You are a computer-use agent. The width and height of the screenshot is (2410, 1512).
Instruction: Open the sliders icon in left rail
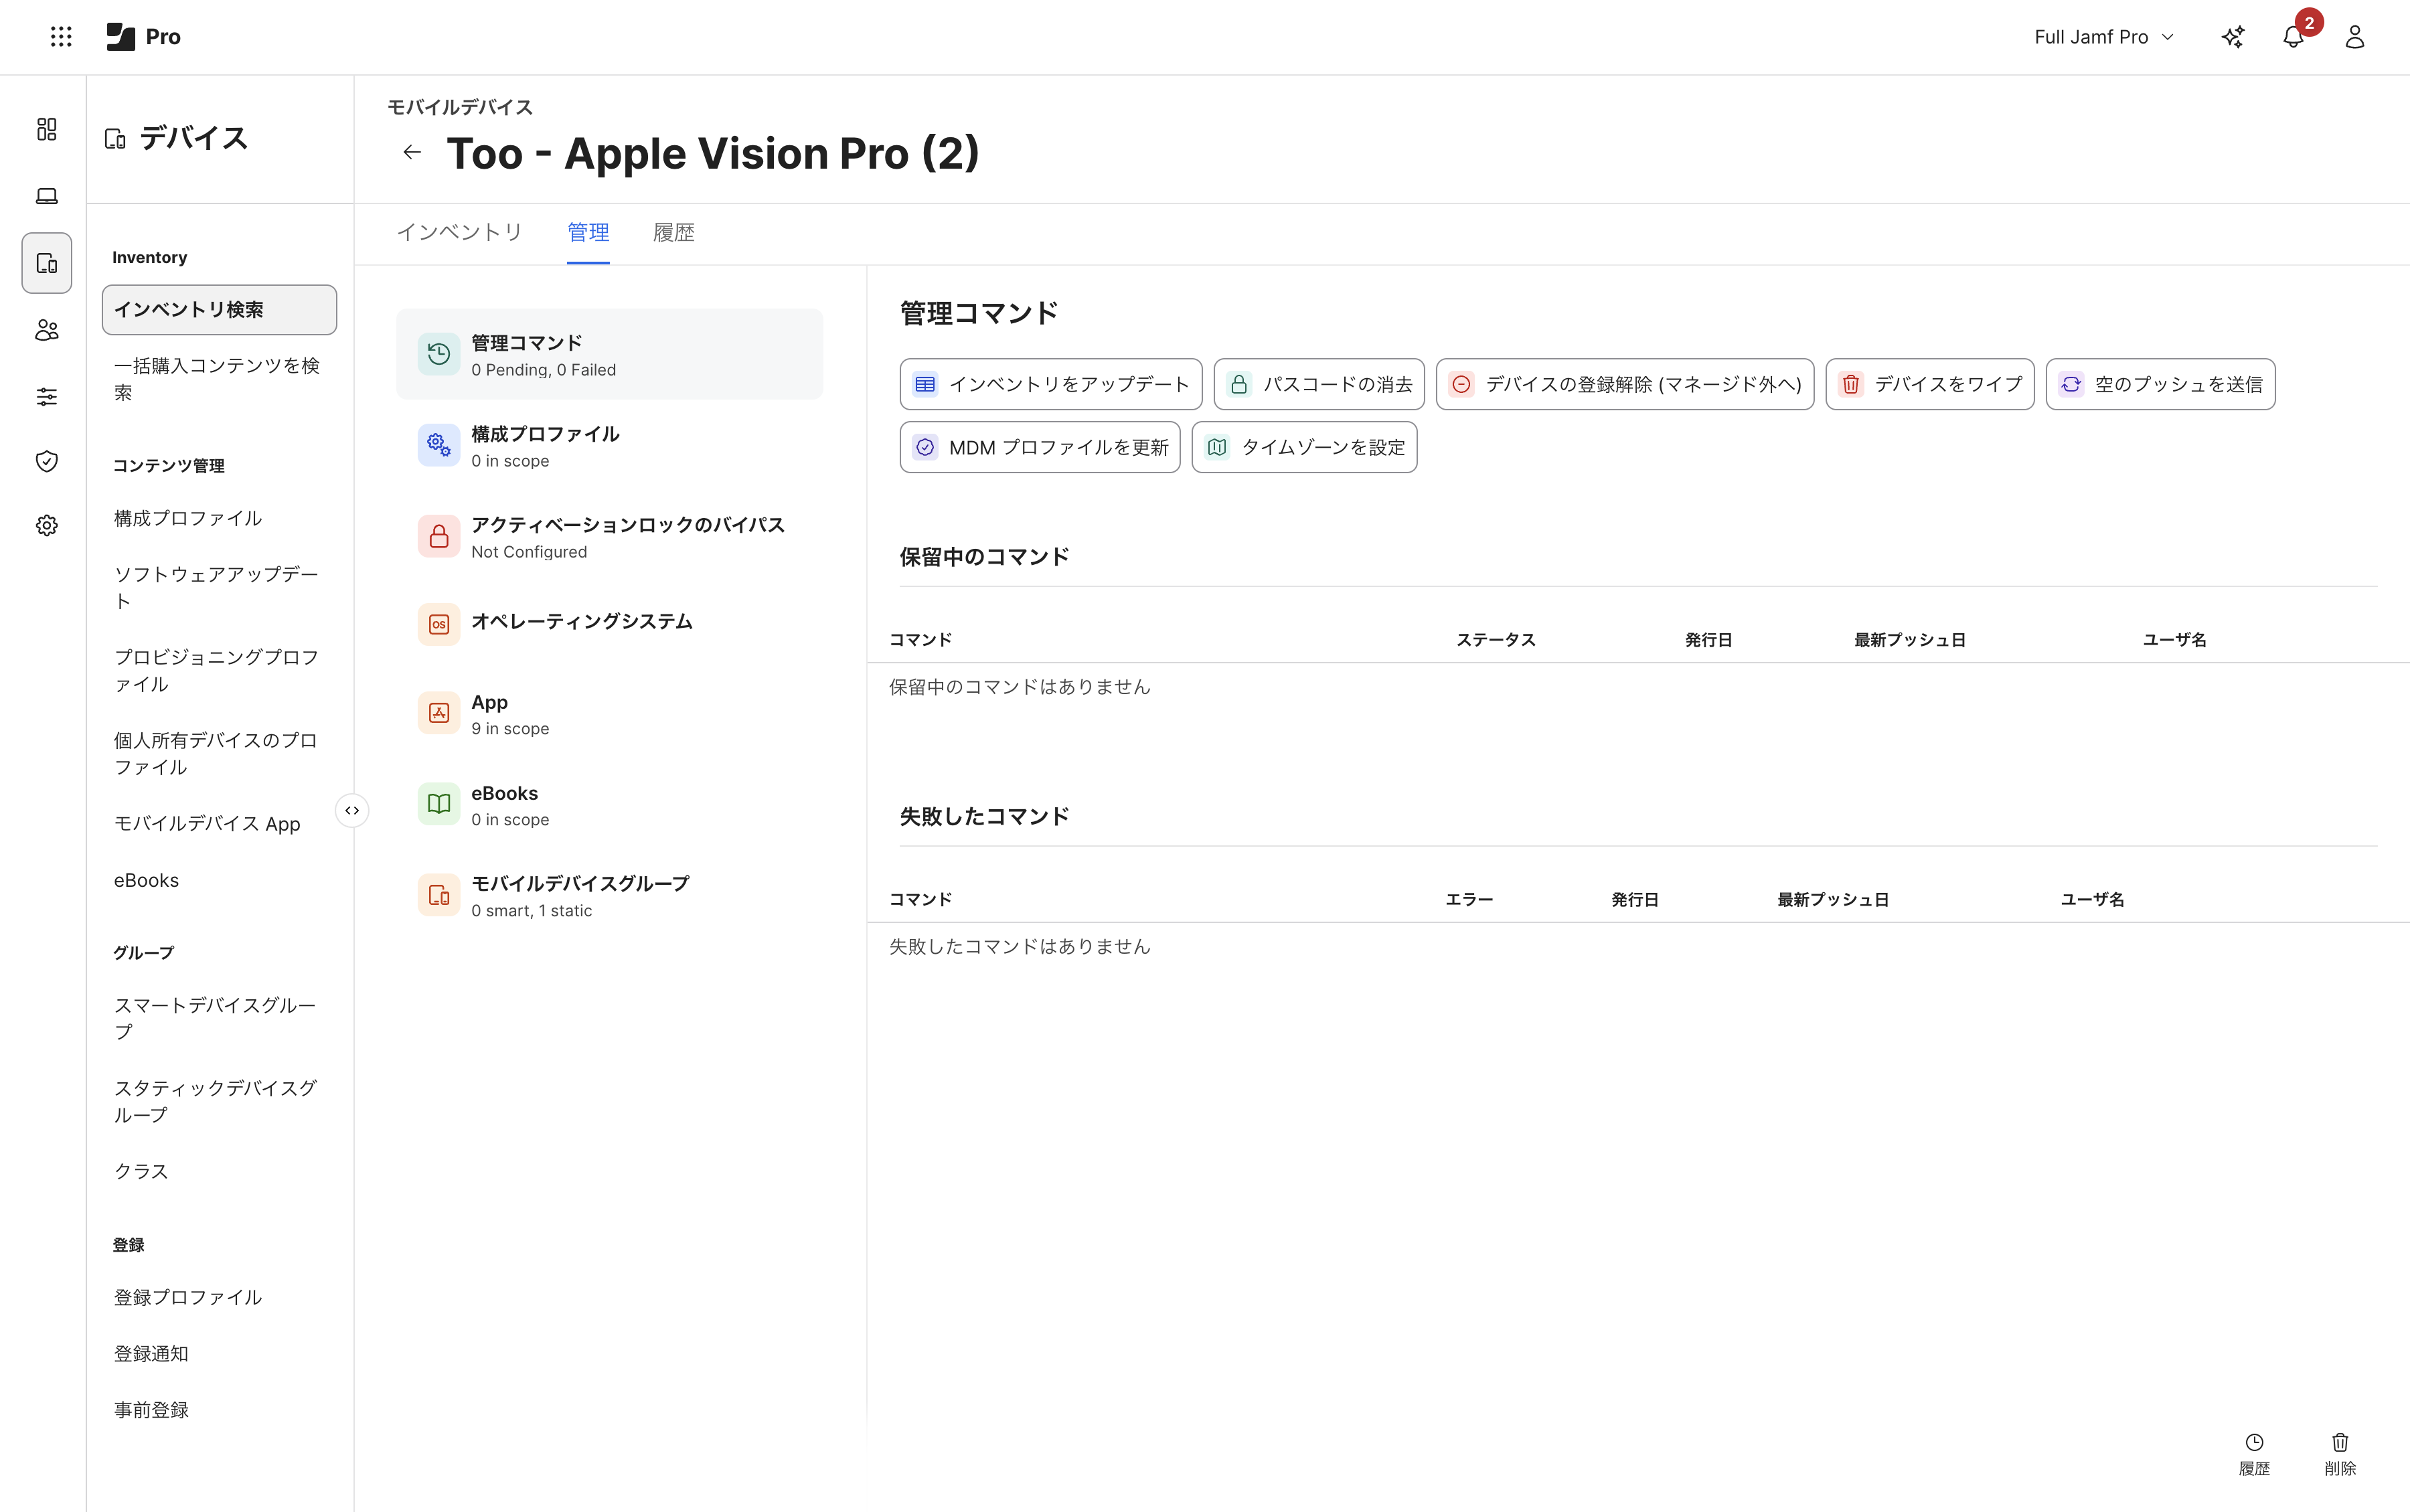47,397
